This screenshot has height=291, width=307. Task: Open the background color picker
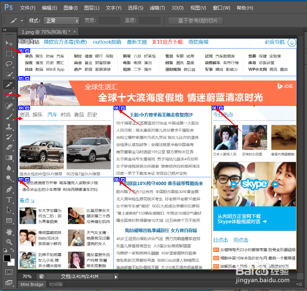click(12, 263)
